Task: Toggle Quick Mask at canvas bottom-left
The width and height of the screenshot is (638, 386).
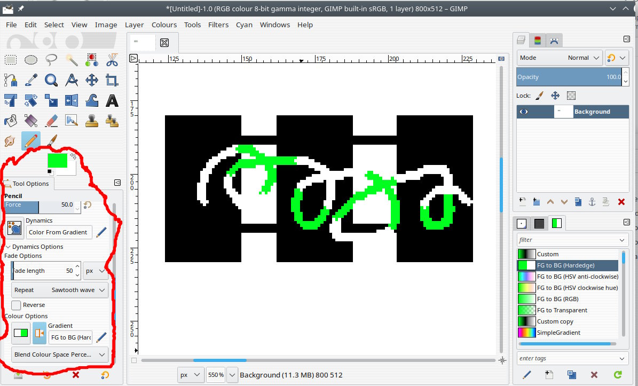Action: point(134,360)
